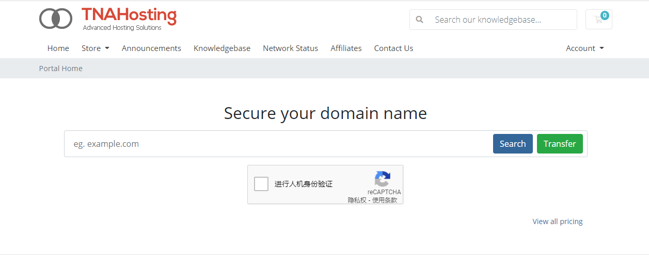Go to the Home menu item
Image resolution: width=649 pixels, height=255 pixels.
coord(58,48)
